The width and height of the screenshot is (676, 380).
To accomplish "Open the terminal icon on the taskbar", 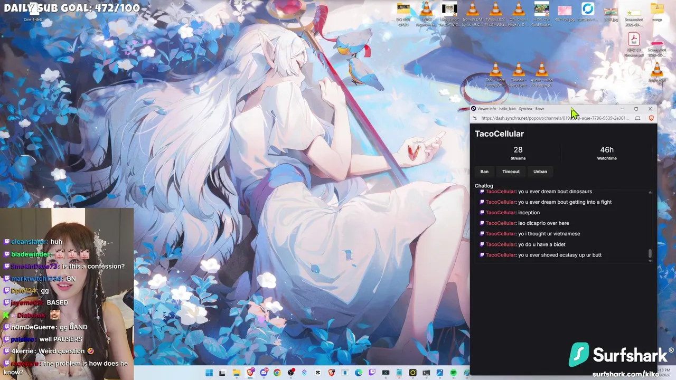I will coord(426,373).
